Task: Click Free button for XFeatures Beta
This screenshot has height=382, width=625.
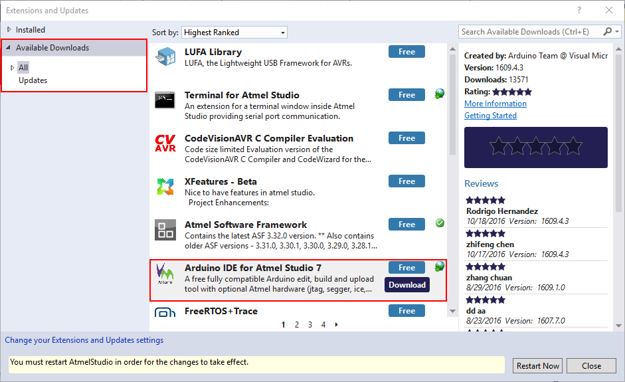Action: (x=406, y=181)
